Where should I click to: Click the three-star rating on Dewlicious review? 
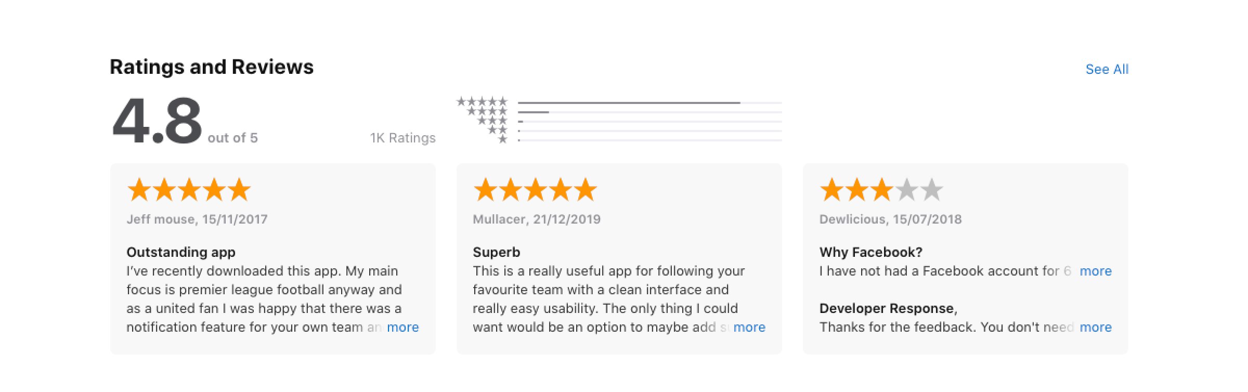(x=856, y=190)
